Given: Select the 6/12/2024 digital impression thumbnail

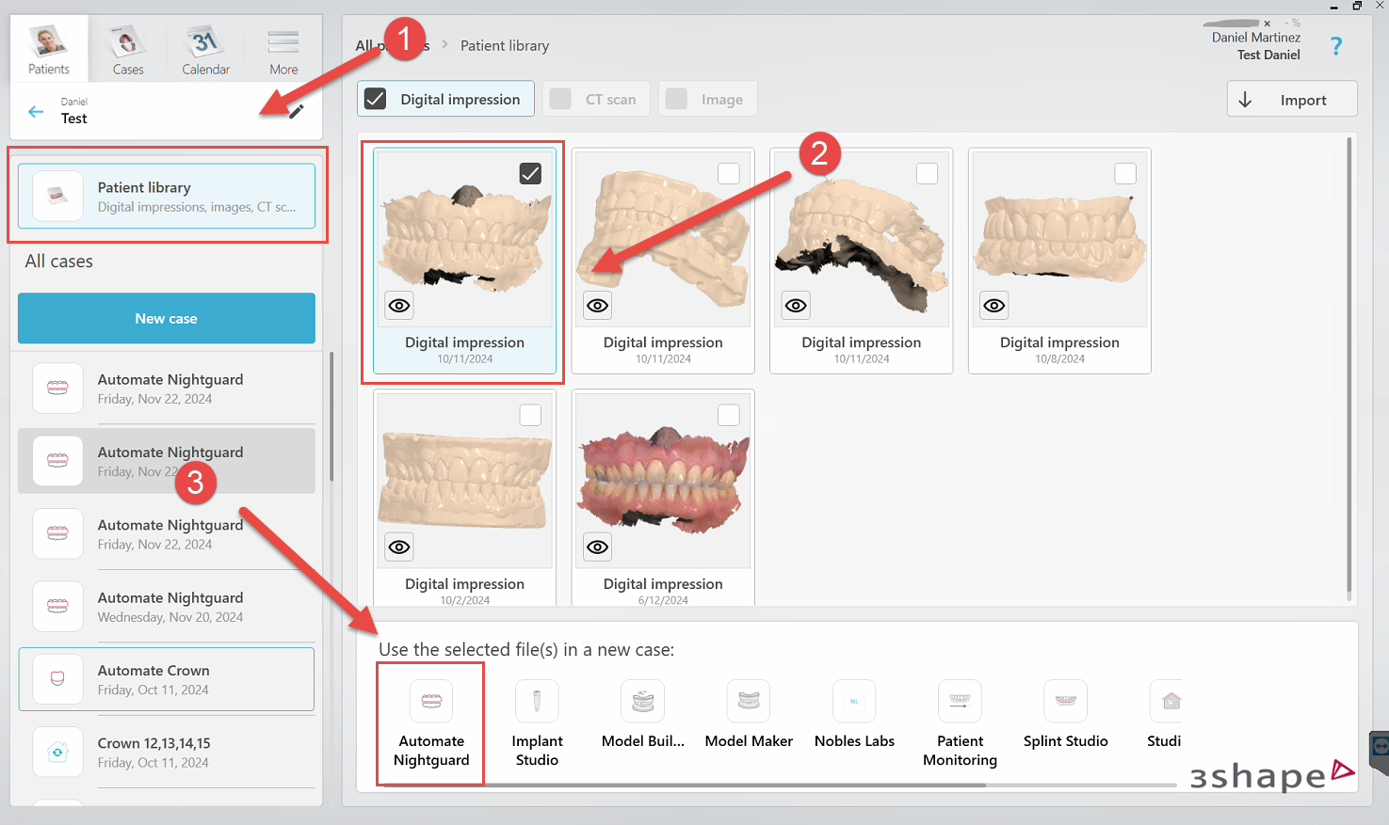Looking at the screenshot, I should point(662,480).
